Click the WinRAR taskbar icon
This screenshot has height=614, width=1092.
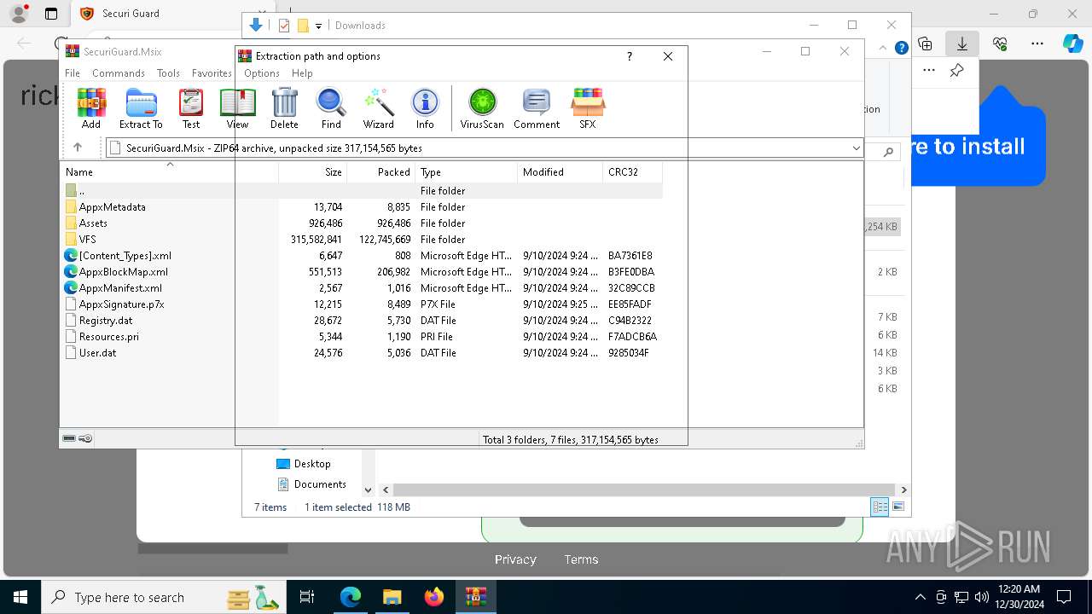pyautogui.click(x=475, y=597)
